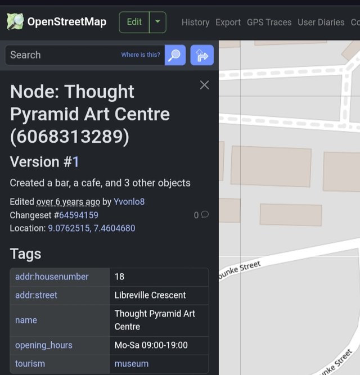
Task: Open GPS Traces in the navigation
Action: tap(269, 22)
